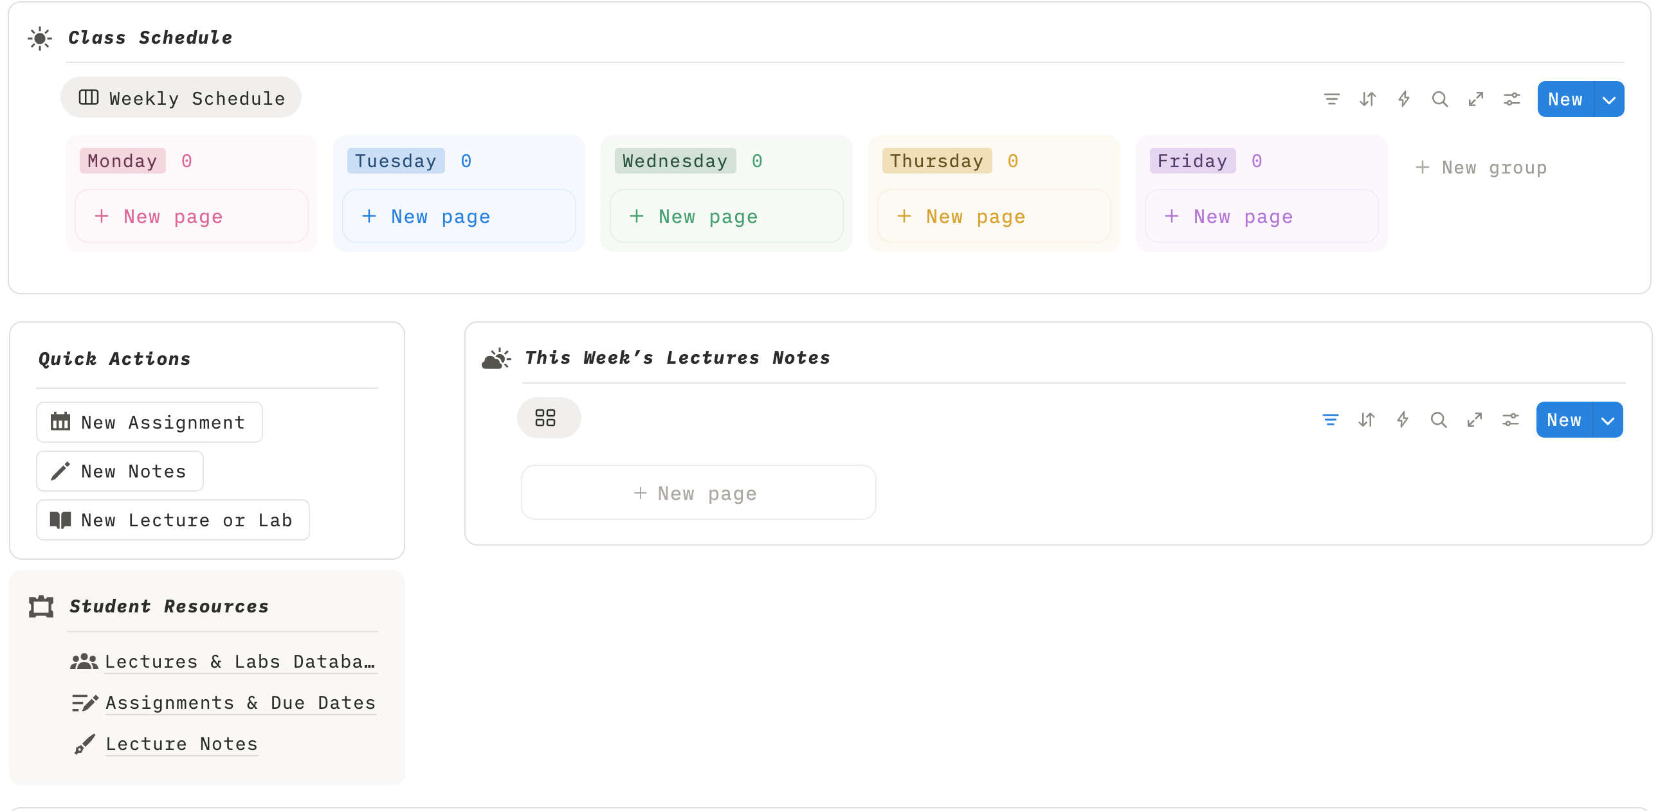
Task: Open the New button dropdown for Lectures Notes
Action: (1607, 420)
